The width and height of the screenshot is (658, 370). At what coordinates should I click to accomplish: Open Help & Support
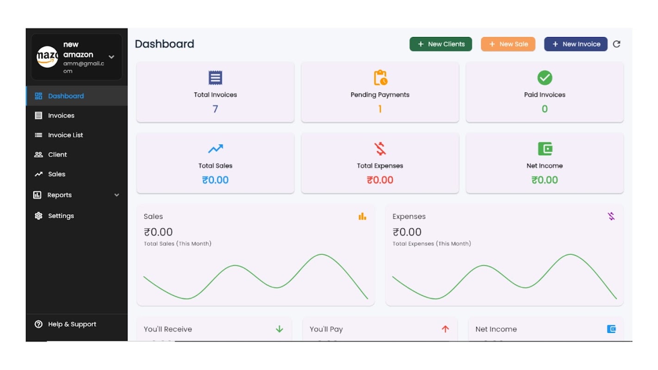(72, 324)
